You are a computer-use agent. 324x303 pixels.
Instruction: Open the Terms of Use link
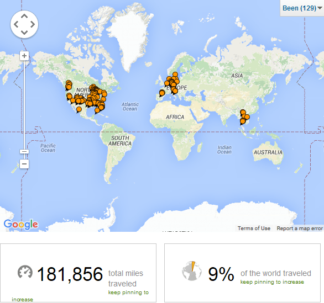(x=254, y=228)
